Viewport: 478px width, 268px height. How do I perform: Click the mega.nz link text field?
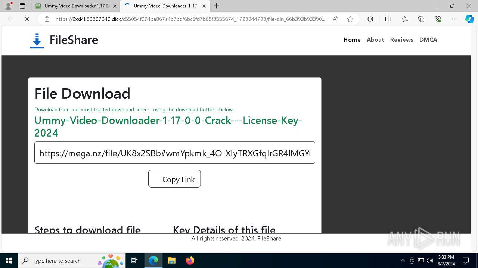click(175, 153)
